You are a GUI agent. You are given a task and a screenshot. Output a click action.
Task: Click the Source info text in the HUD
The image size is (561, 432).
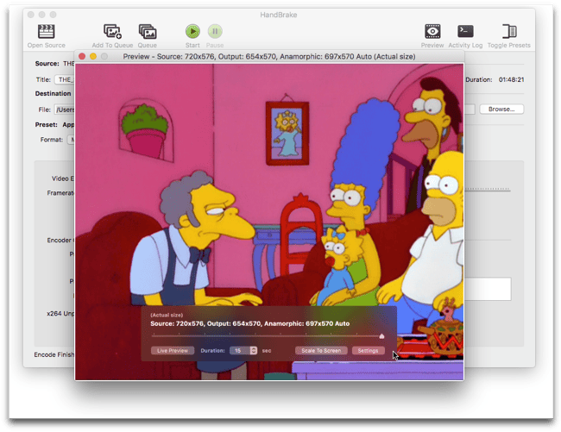(x=249, y=323)
